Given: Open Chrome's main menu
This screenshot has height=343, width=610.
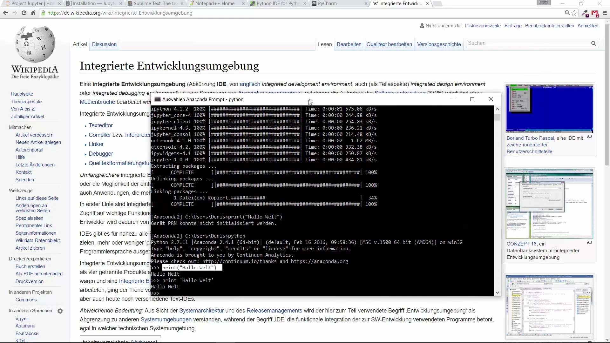Looking at the screenshot, I should [605, 13].
